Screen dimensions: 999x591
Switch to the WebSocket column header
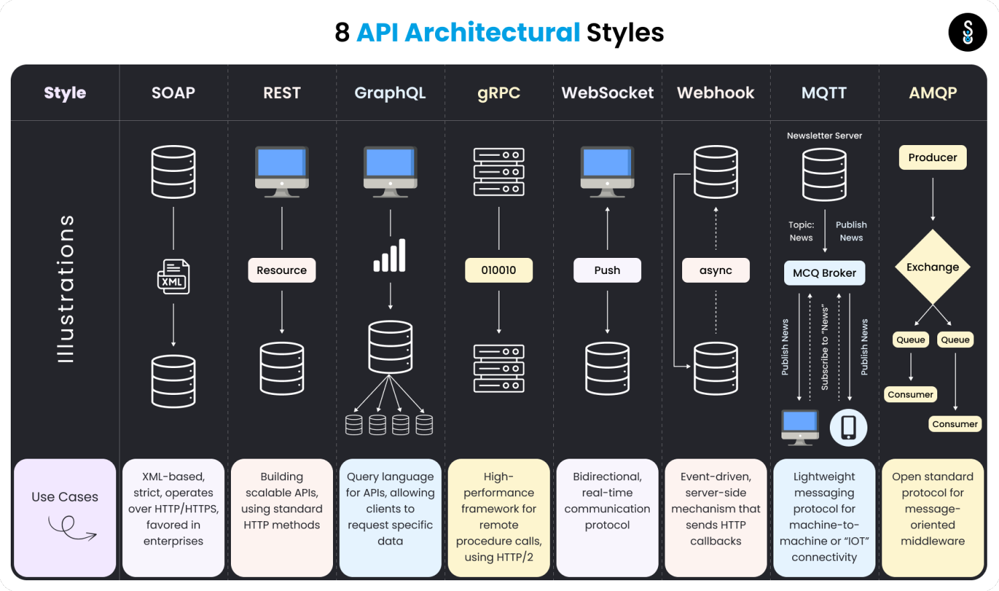tap(607, 93)
